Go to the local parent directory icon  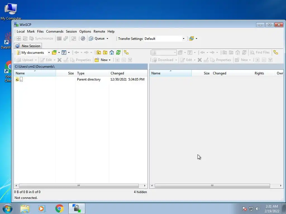click(x=99, y=53)
